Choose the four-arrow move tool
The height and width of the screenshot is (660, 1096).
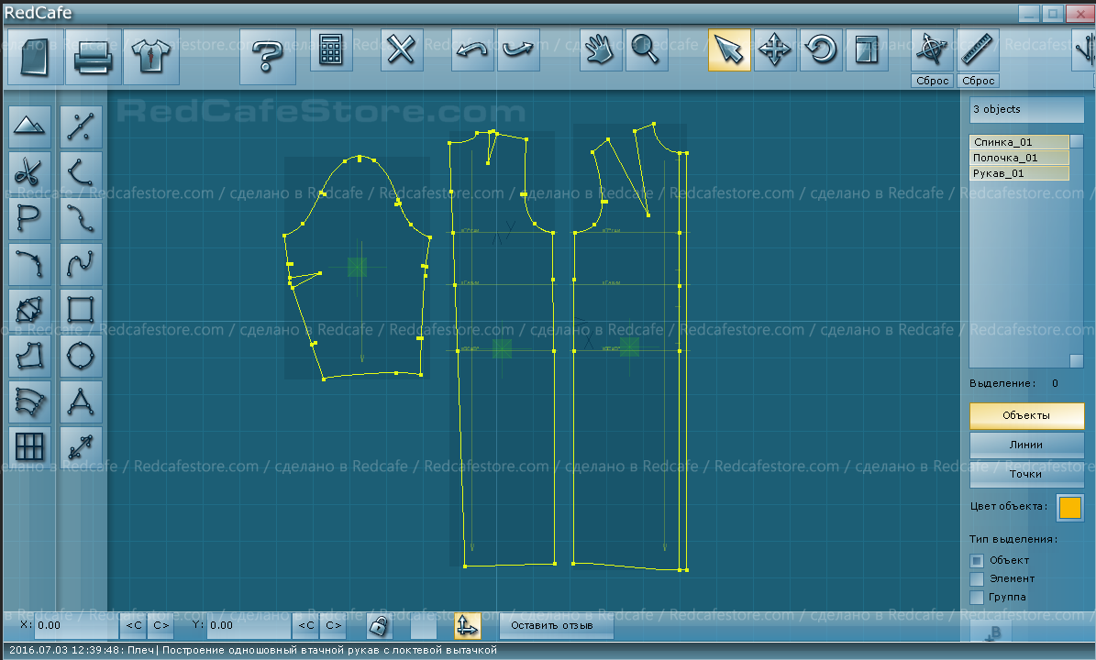click(x=774, y=49)
